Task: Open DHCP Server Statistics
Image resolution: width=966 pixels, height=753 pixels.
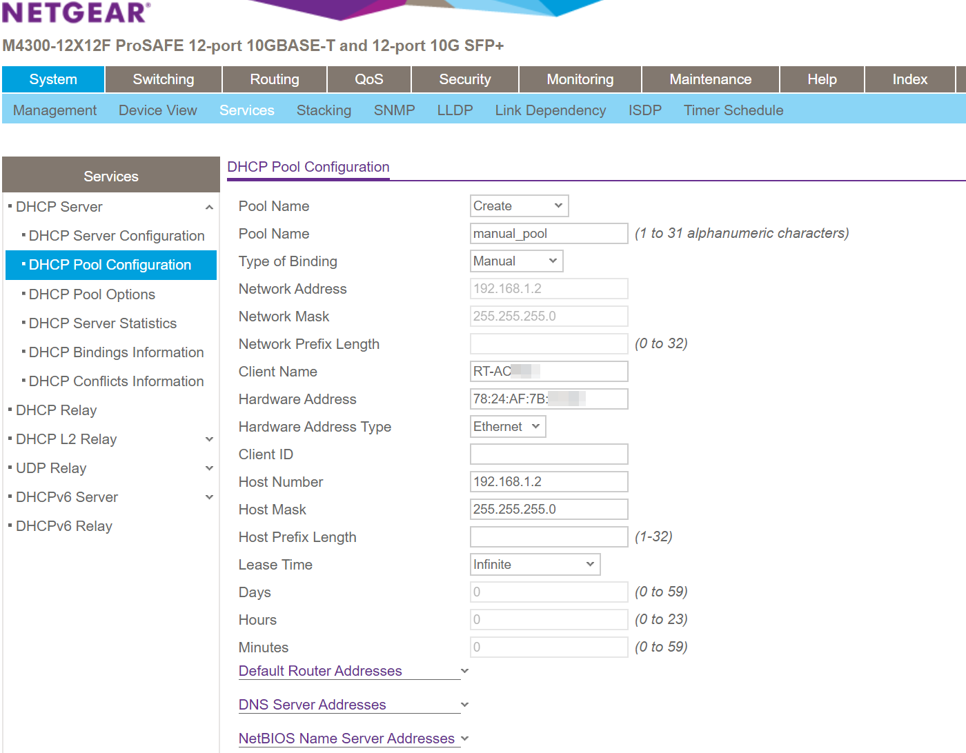Action: 102,323
